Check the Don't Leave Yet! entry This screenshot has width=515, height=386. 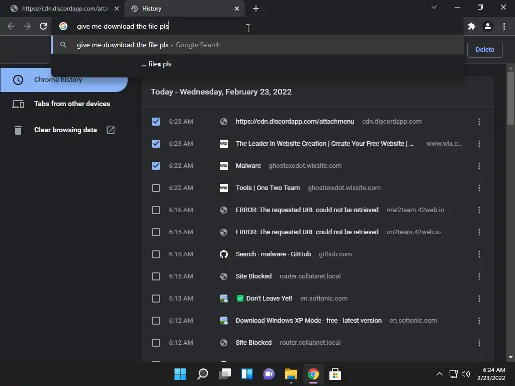click(156, 299)
